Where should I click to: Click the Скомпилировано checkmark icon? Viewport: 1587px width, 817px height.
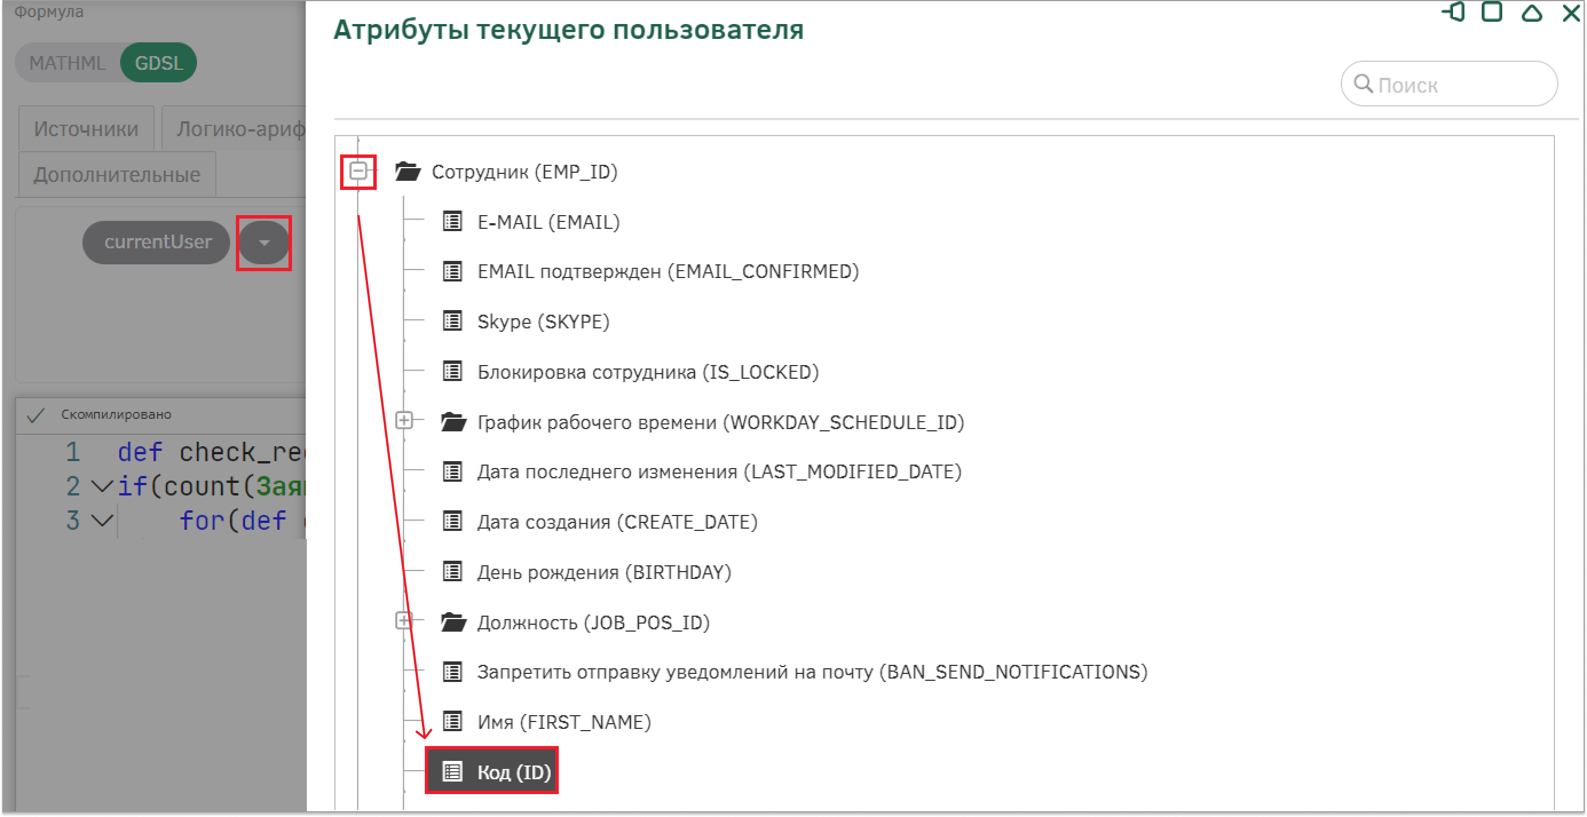click(35, 415)
